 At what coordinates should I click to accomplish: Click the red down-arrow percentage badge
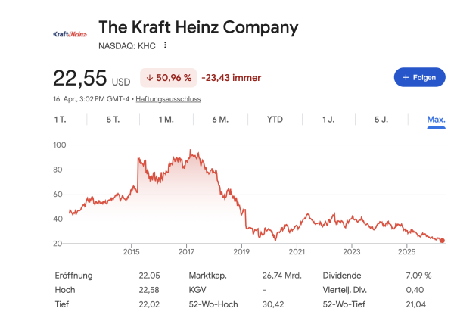[x=168, y=77]
